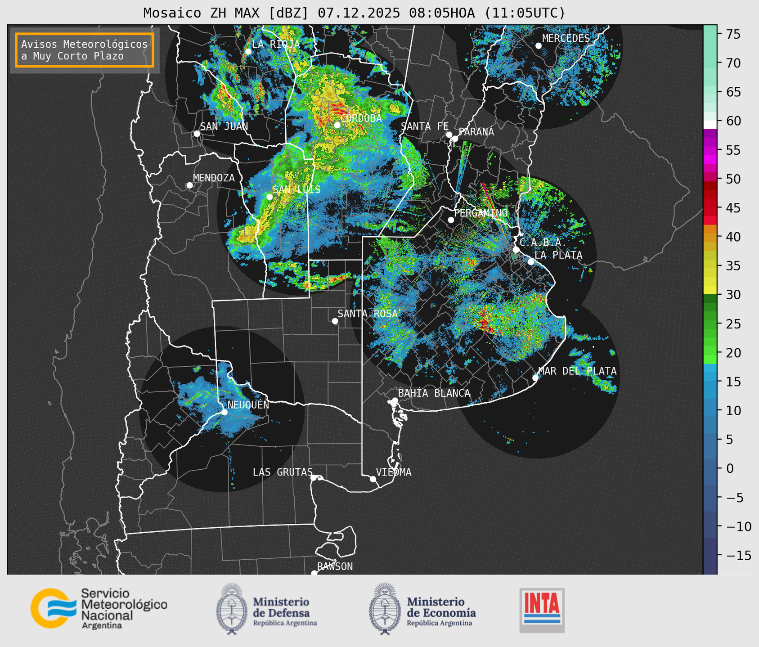Click the storm cell southwest of San Luis
Viewport: 759px width, 647px height.
pyautogui.click(x=248, y=234)
